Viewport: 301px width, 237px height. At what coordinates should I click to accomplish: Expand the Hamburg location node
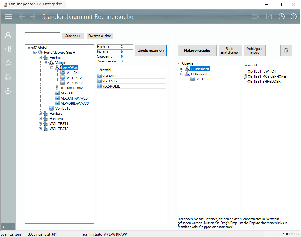(x=40, y=113)
